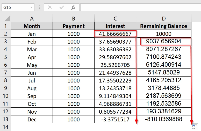Select the Feb cell
Screen dimensions: 201x131
(32, 42)
